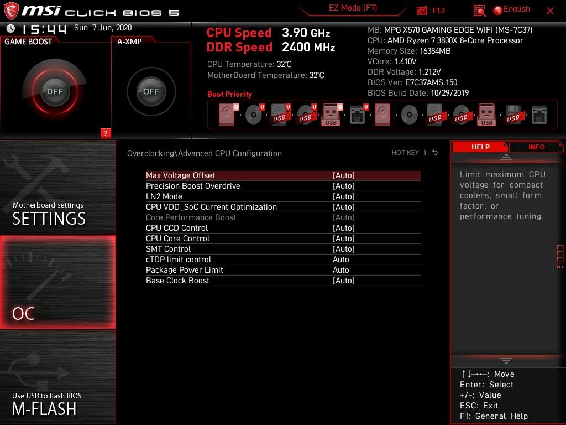Select the legacy USB key boot icon

click(487, 115)
